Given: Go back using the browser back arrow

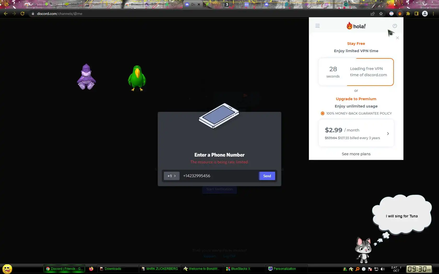Looking at the screenshot, I should [x=6, y=14].
